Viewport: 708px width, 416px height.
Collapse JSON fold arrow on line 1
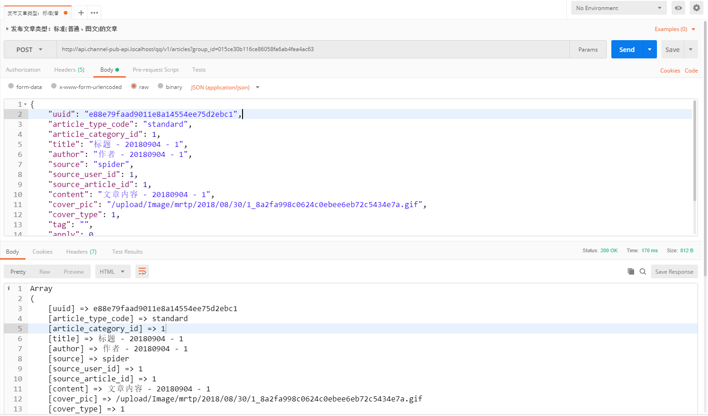pos(26,104)
